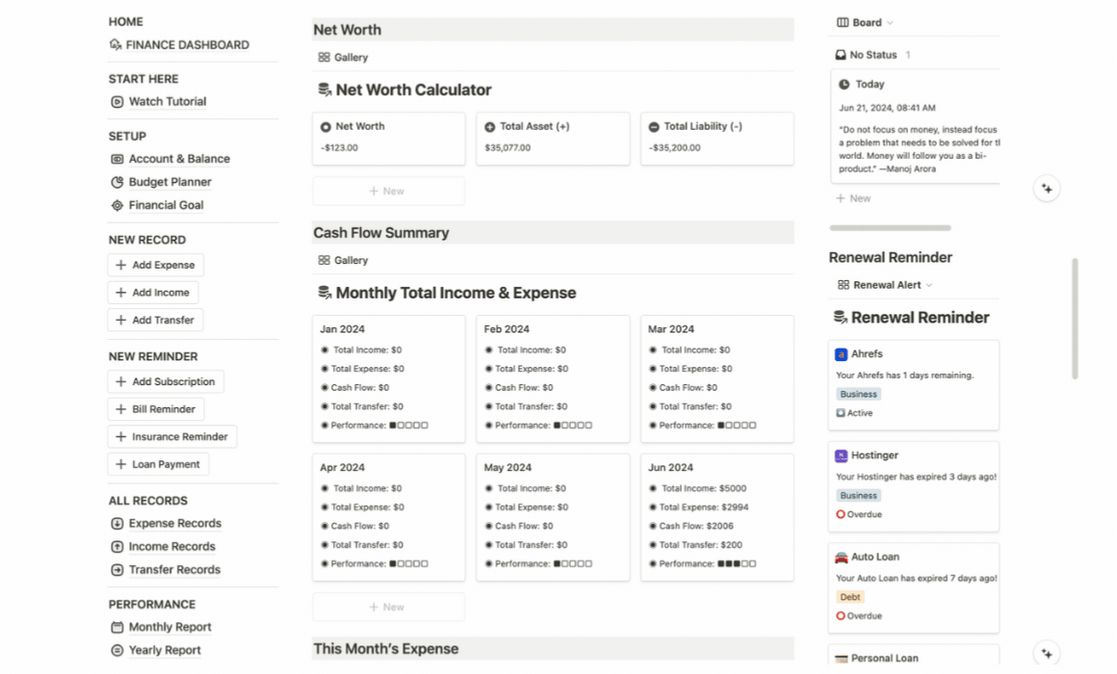This screenshot has height=674, width=1117.
Task: Click the Monthly Report calendar icon
Action: [117, 627]
